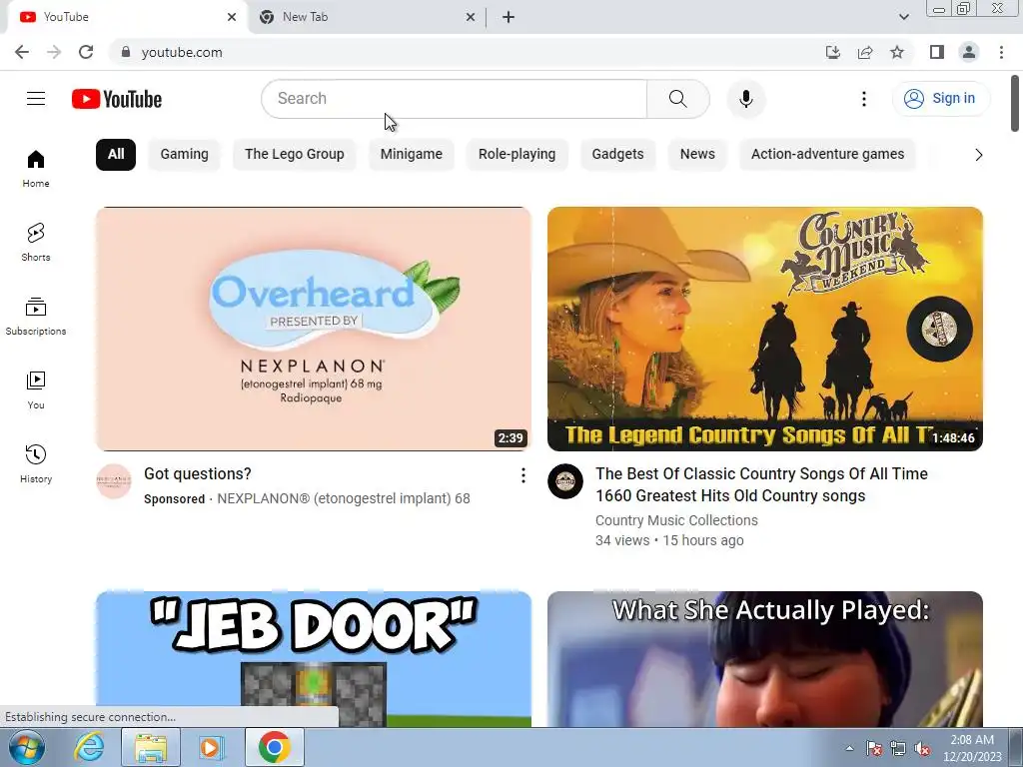Open the YouTube hamburger guide menu
Image resolution: width=1023 pixels, height=767 pixels.
(36, 99)
